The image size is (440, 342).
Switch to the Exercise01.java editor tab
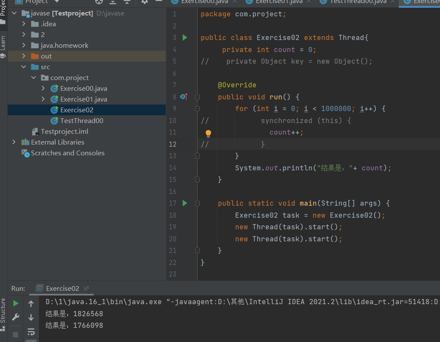279,2
